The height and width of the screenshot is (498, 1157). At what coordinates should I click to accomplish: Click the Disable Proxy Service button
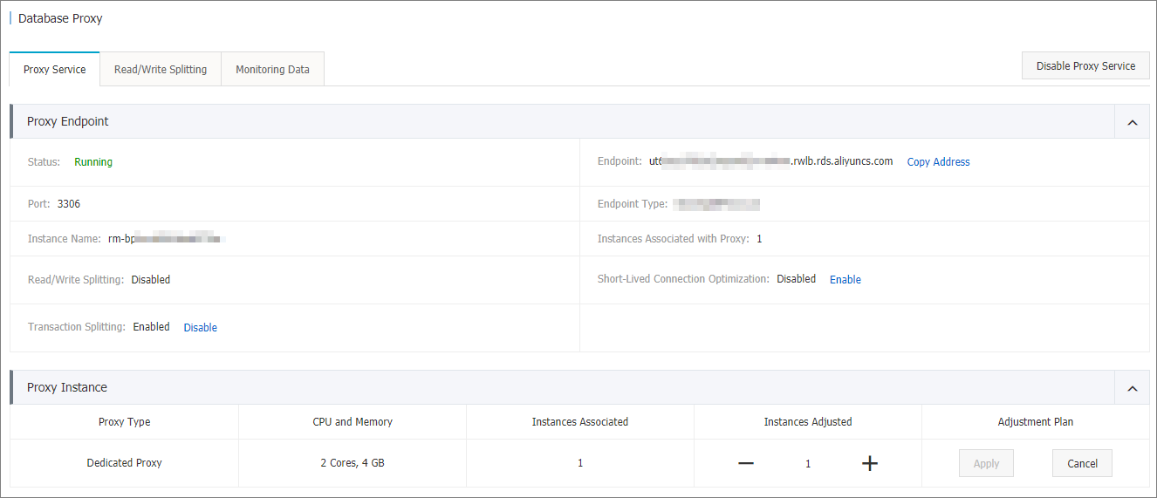(1085, 65)
